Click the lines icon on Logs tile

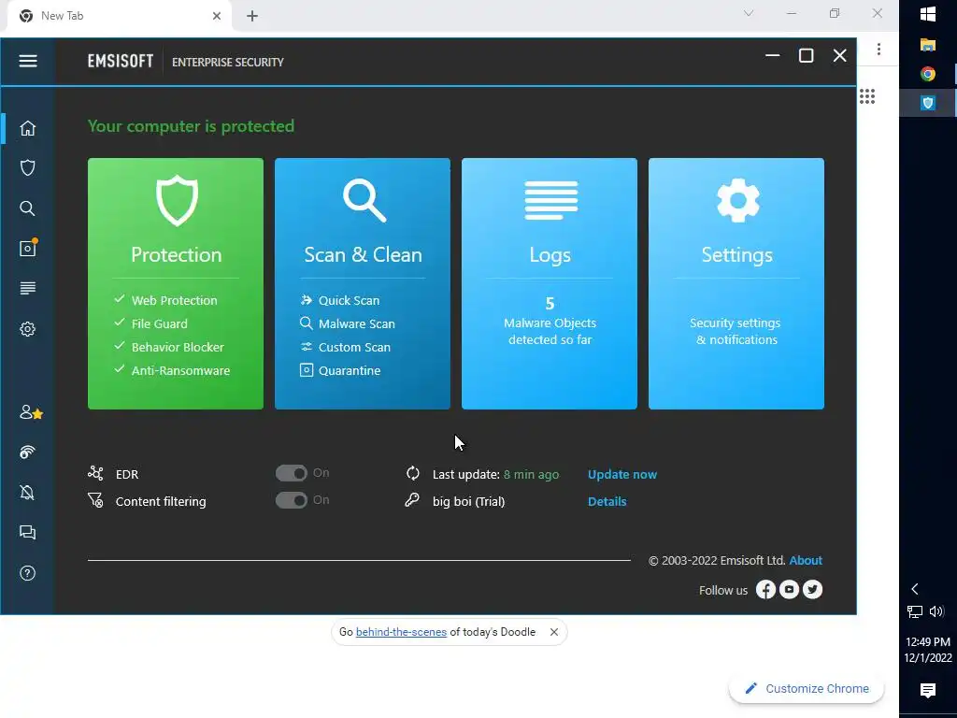[x=551, y=200]
